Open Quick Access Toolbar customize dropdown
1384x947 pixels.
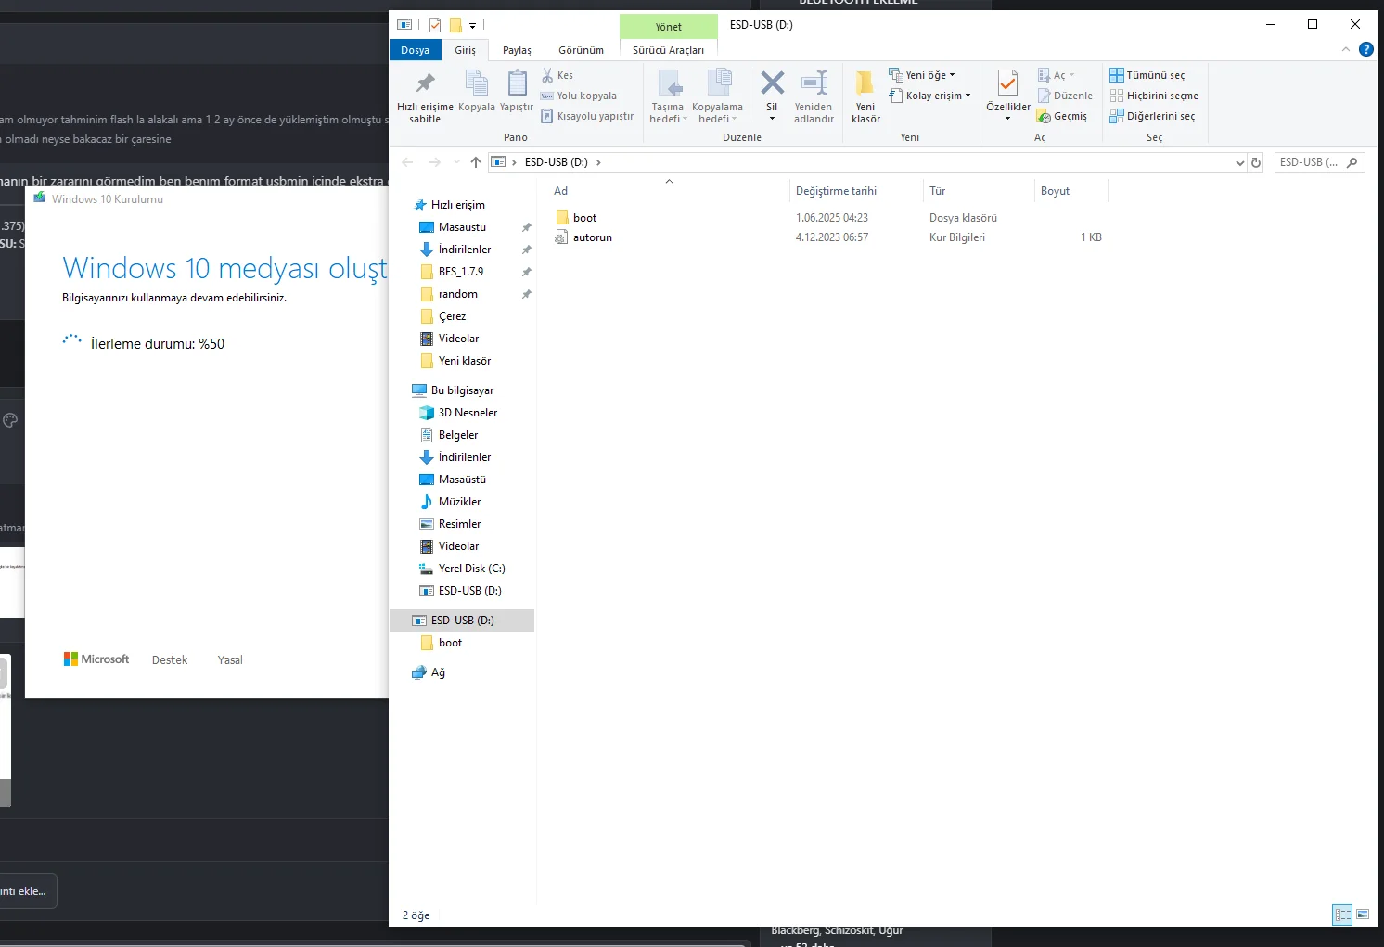tap(472, 25)
